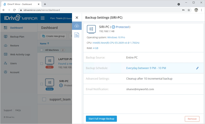Click Start Full Image Backup button

pos(101,119)
